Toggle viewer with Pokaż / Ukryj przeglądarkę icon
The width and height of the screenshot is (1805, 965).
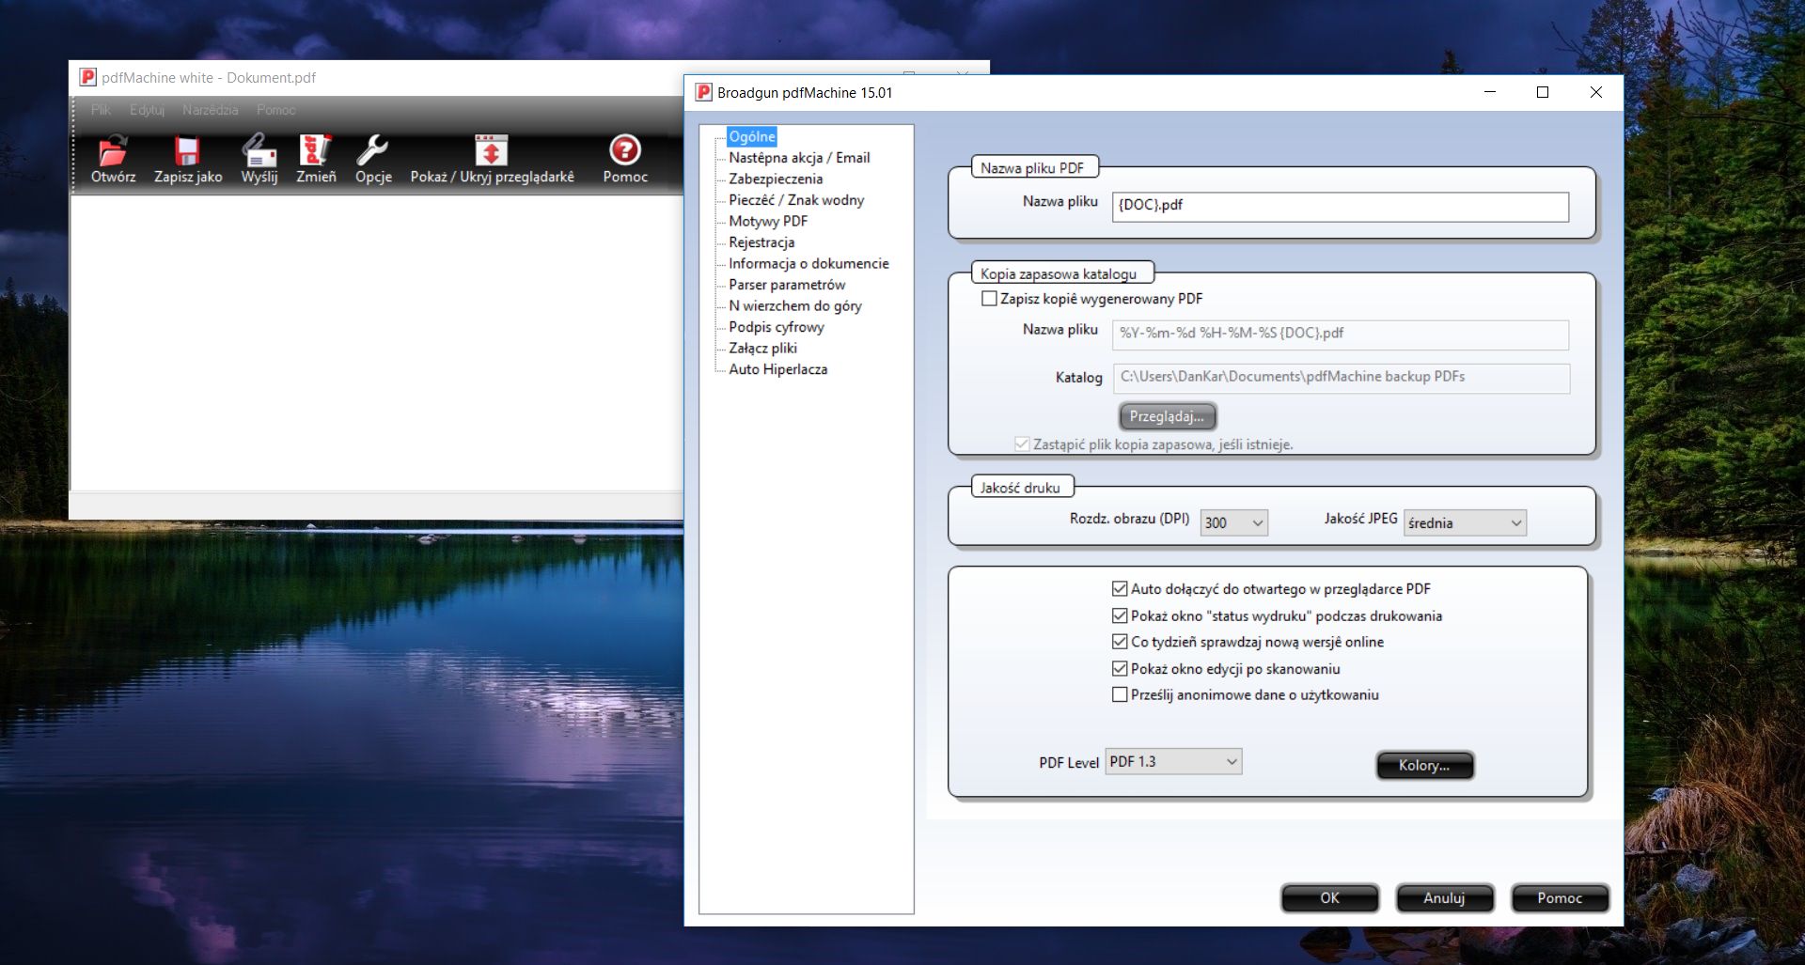pyautogui.click(x=491, y=151)
